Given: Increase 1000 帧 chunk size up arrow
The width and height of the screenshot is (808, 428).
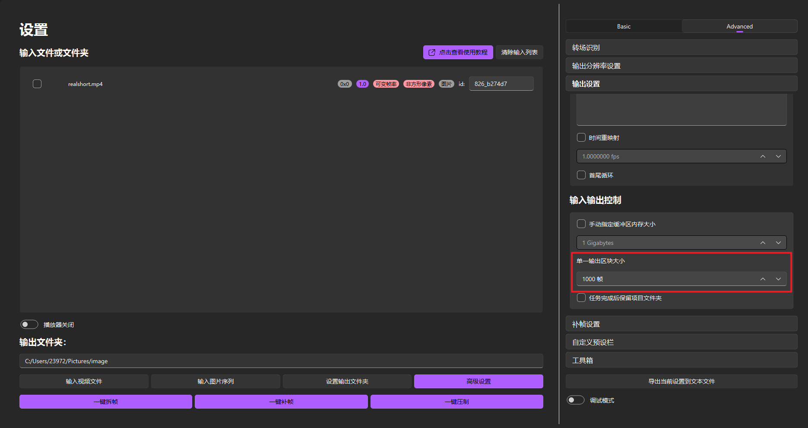Looking at the screenshot, I should tap(763, 279).
